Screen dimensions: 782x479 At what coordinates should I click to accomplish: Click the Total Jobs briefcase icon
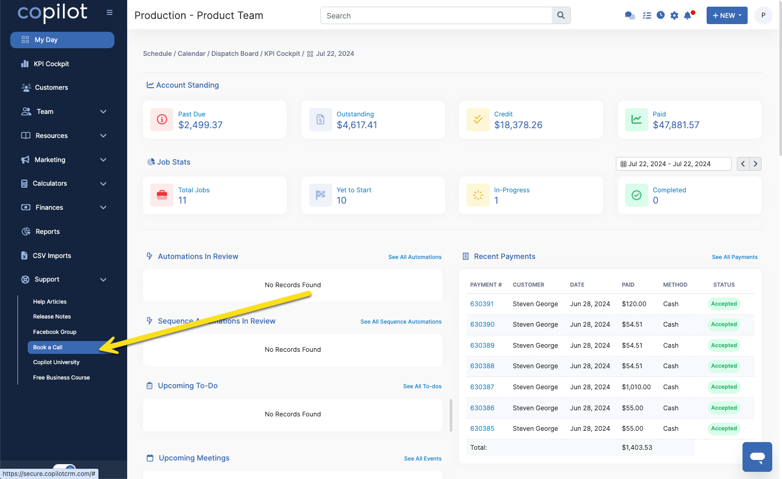(x=162, y=195)
